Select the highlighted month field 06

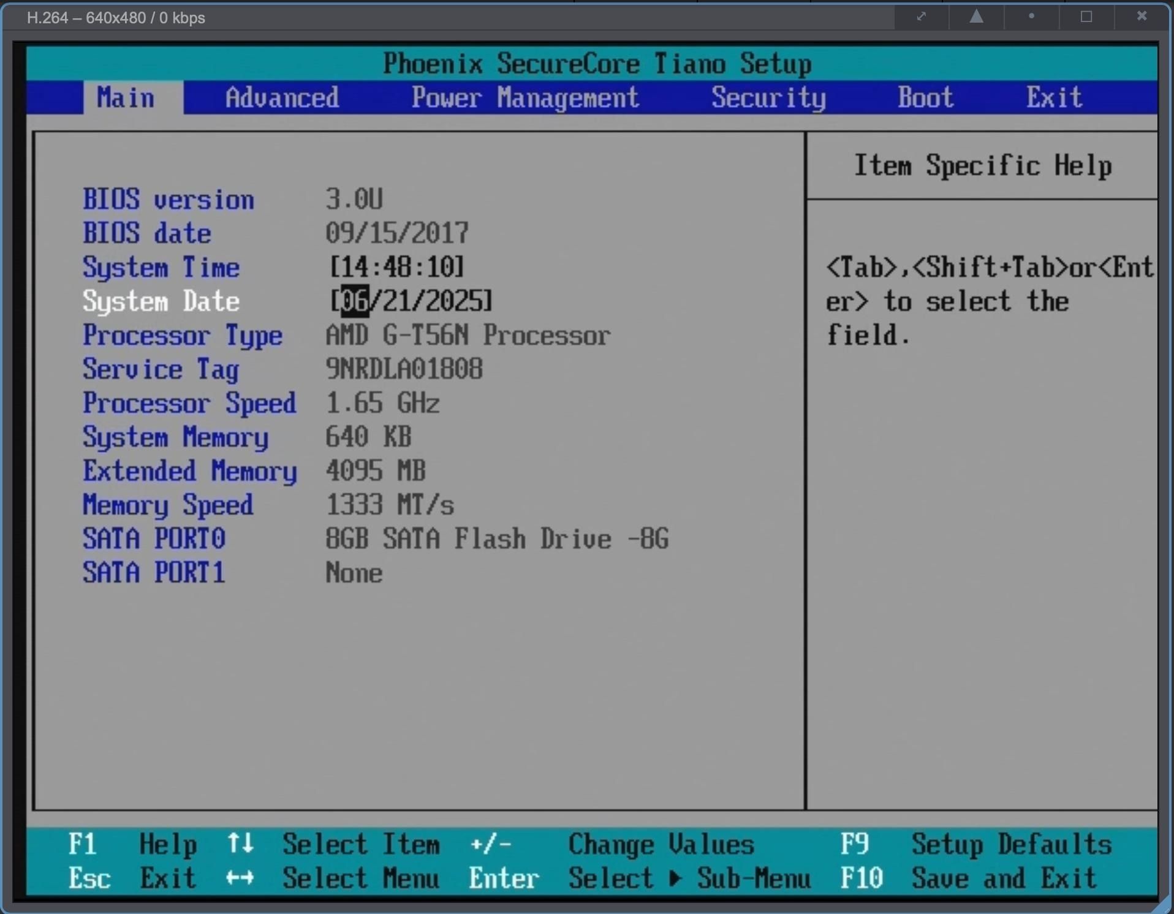pyautogui.click(x=355, y=301)
